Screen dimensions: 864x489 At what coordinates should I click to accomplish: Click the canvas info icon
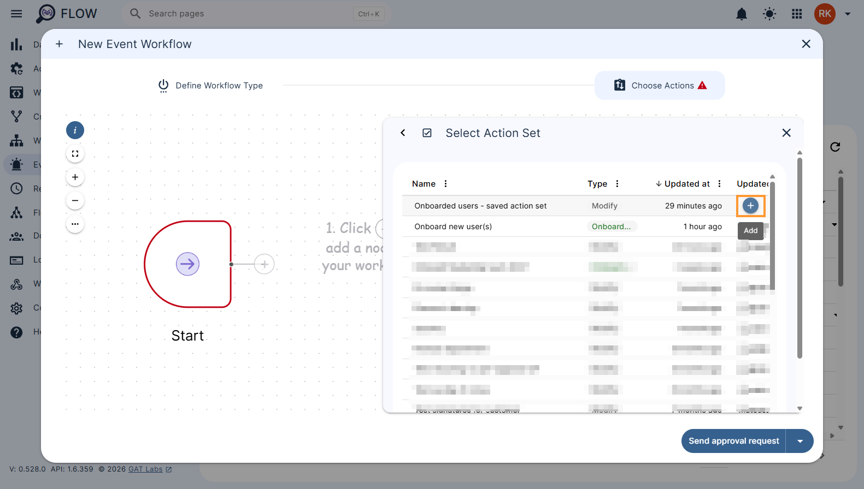coord(75,130)
